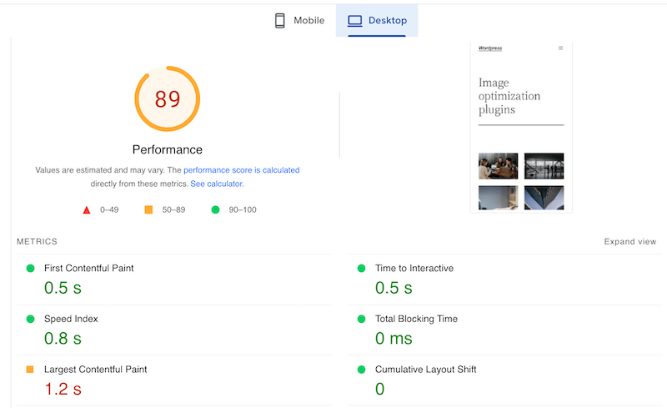Click the page screenshot thumbnail preview
Image resolution: width=667 pixels, height=408 pixels.
[x=521, y=125]
